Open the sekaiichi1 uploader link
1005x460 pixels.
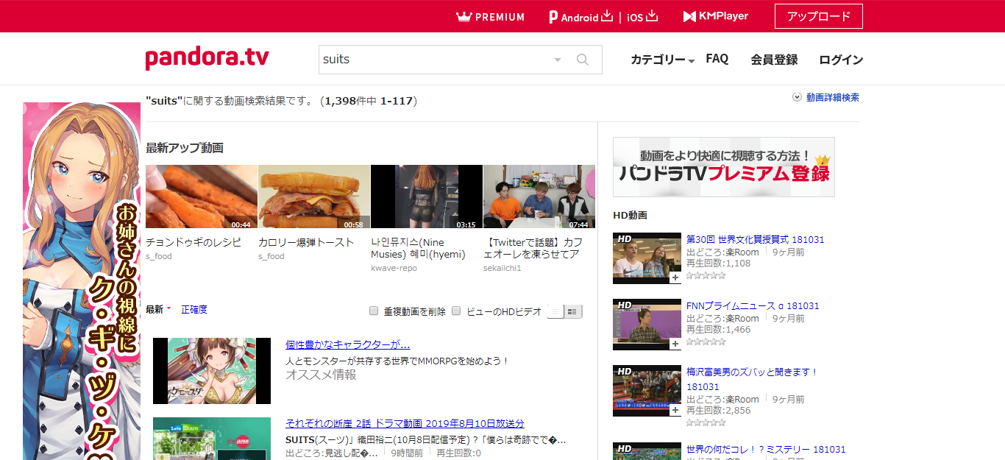pos(502,268)
